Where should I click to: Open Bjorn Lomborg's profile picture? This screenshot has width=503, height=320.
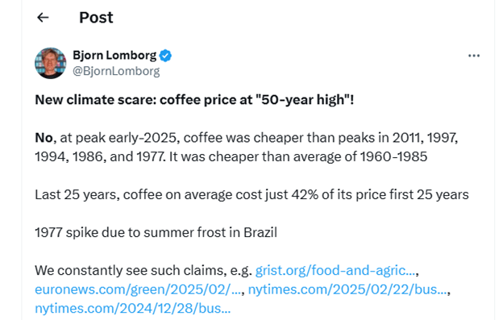[x=50, y=63]
